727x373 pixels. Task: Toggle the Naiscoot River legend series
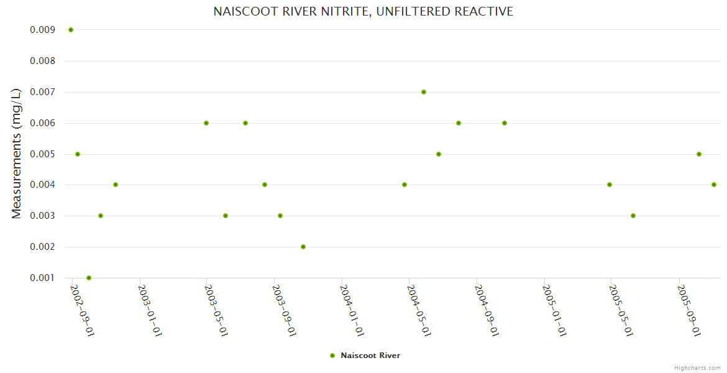click(370, 356)
